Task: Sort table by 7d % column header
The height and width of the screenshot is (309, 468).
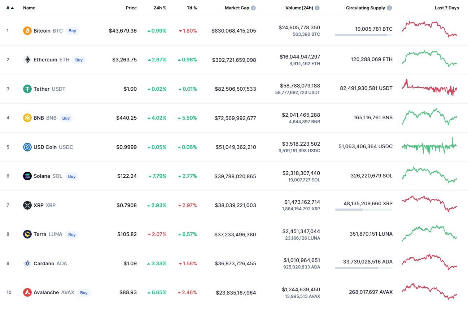Action: coord(192,8)
